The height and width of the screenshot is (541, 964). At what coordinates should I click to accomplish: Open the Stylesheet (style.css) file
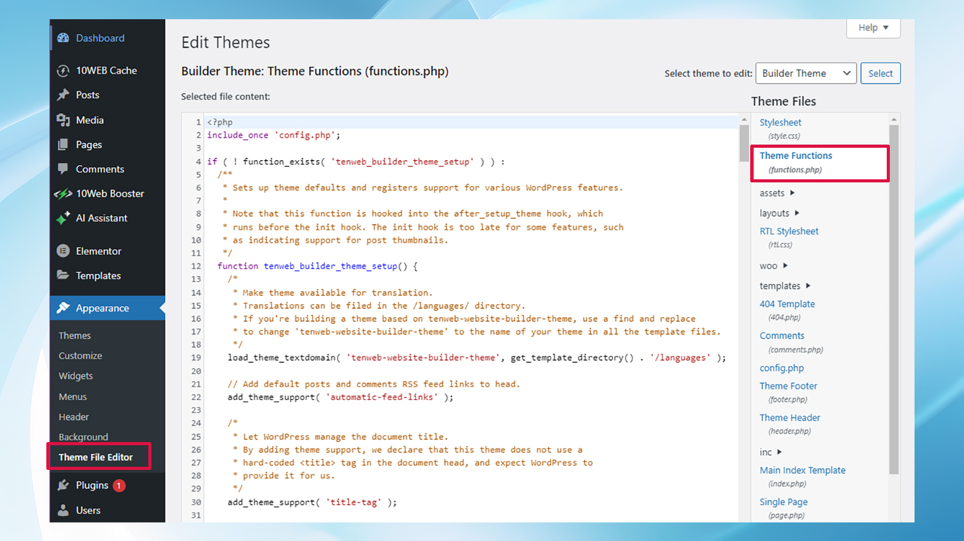coord(780,122)
